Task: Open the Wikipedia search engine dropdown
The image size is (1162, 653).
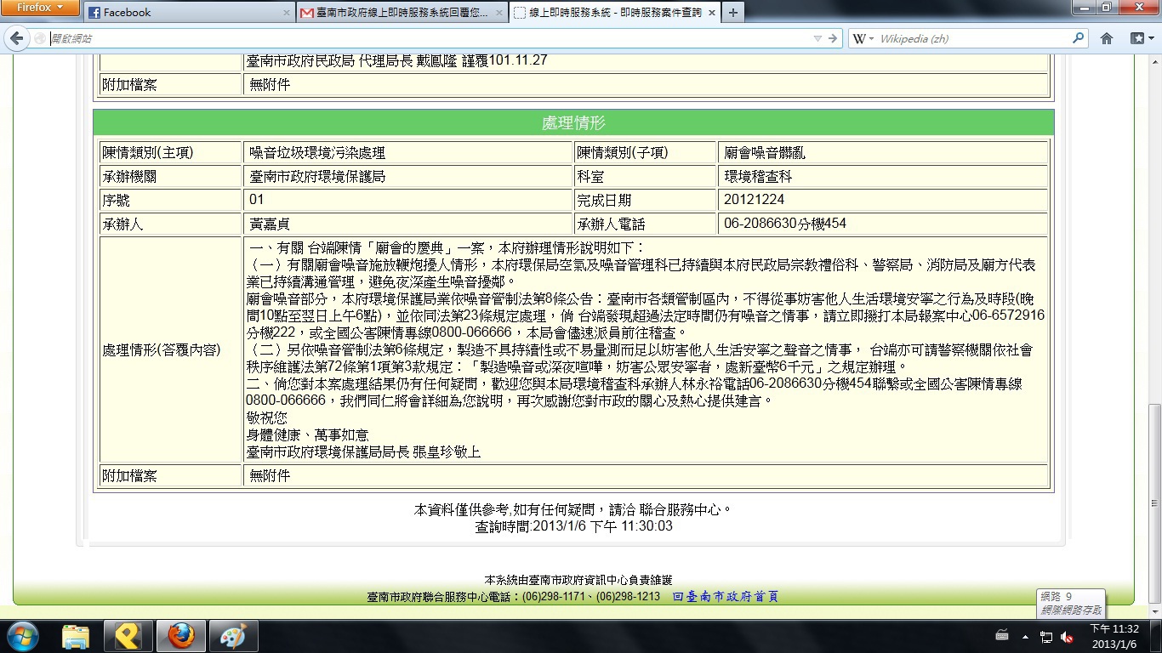Action: coord(863,38)
